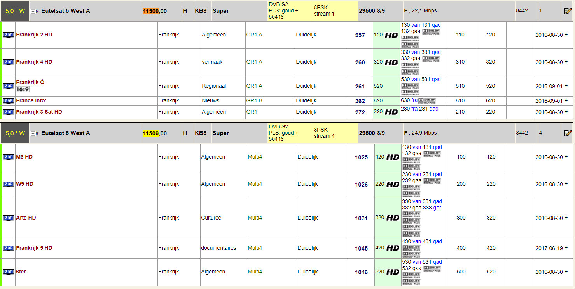Click the 5,0° W position for stream 4 transponder
The width and height of the screenshot is (575, 289).
15,133
